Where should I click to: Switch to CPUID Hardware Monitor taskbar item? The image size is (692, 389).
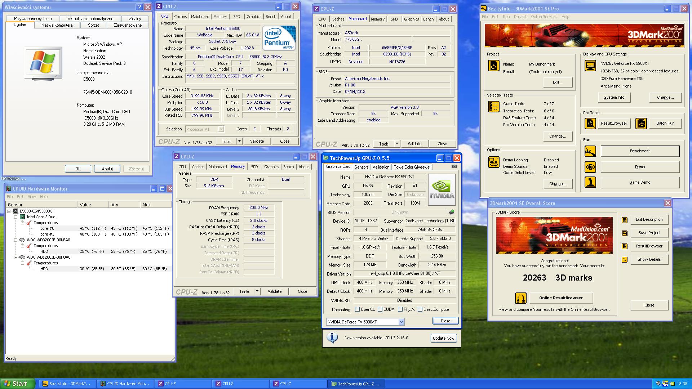click(x=125, y=384)
